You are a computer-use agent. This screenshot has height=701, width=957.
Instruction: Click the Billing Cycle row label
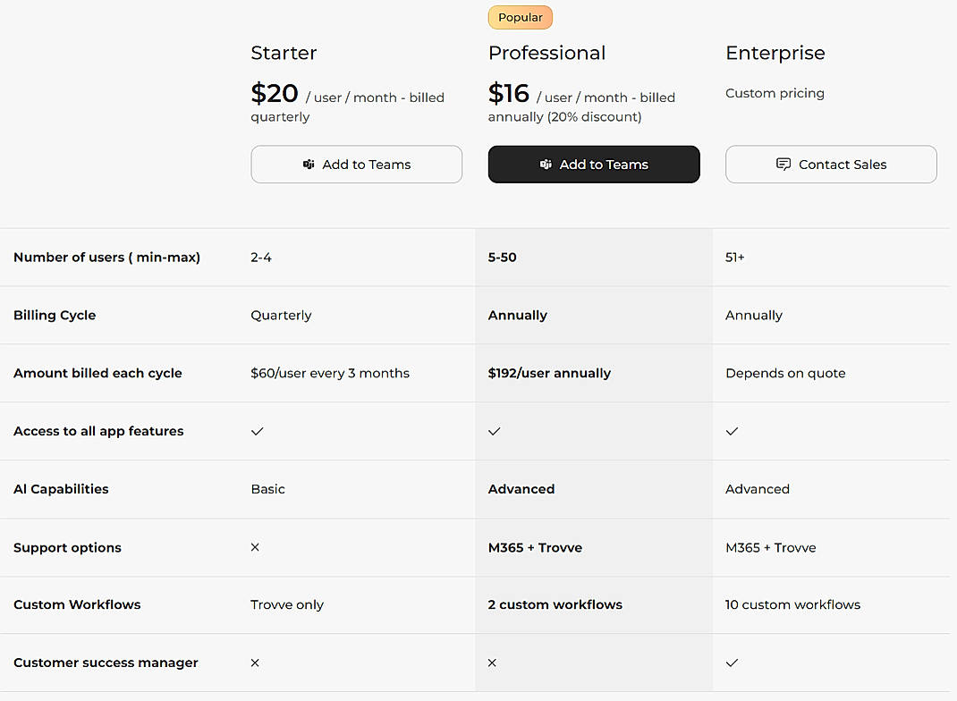(55, 315)
